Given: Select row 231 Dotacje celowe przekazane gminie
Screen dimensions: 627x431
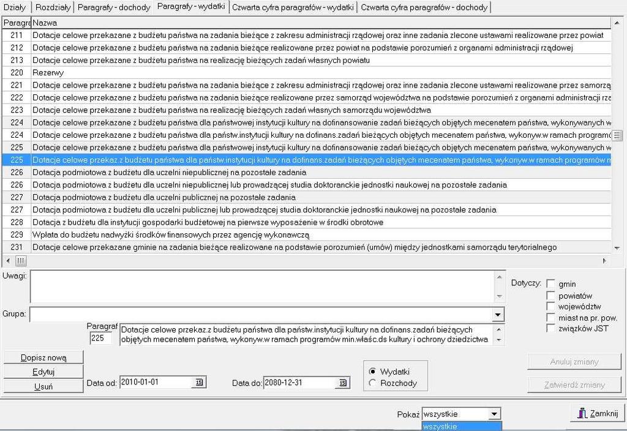Looking at the screenshot, I should 306,247.
